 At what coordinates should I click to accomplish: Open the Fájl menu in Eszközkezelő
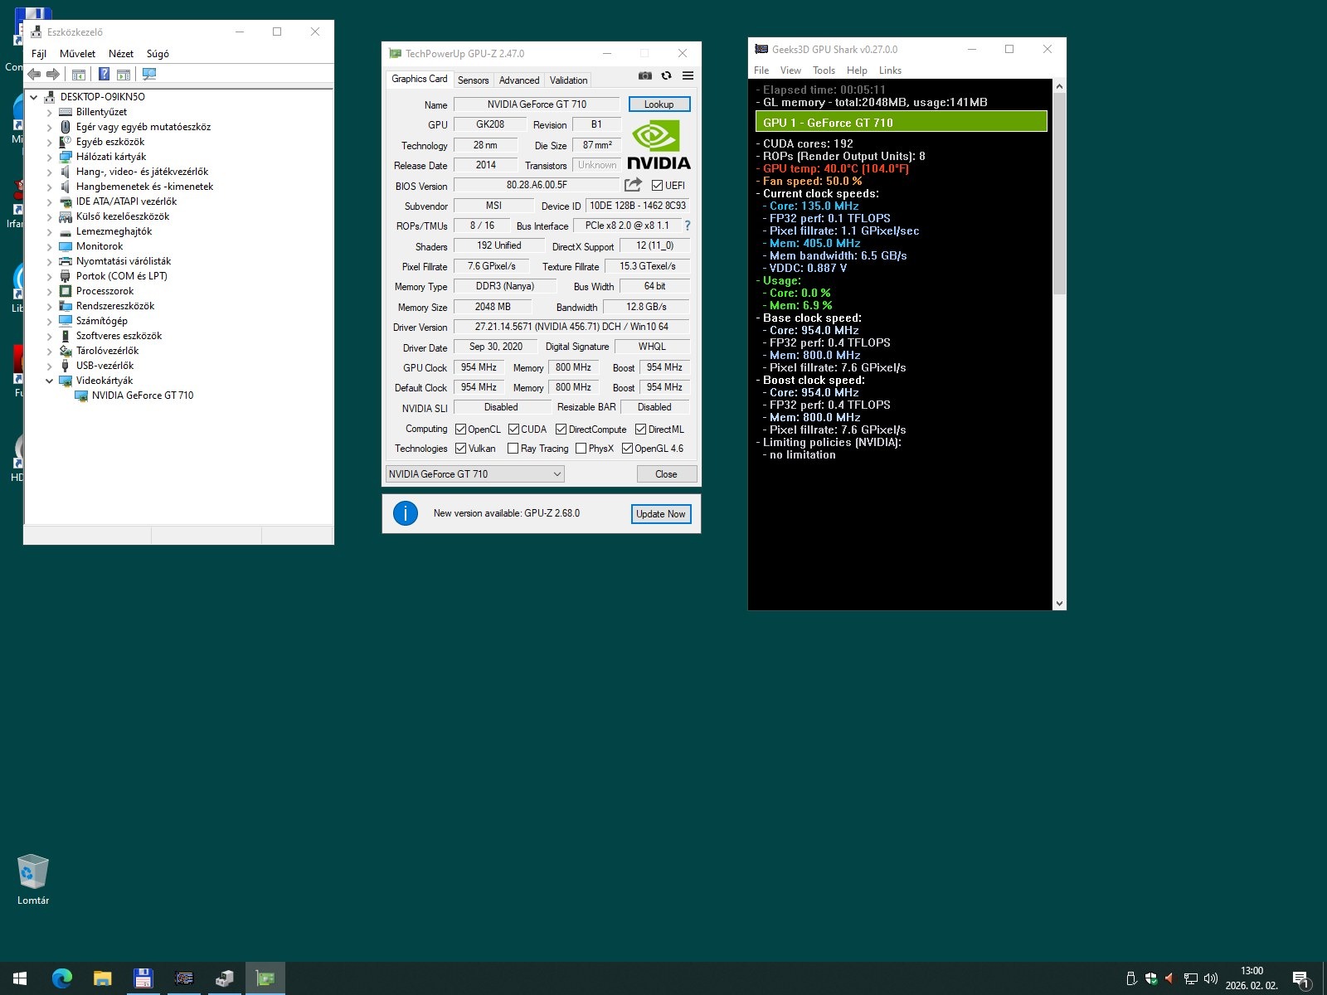click(38, 53)
